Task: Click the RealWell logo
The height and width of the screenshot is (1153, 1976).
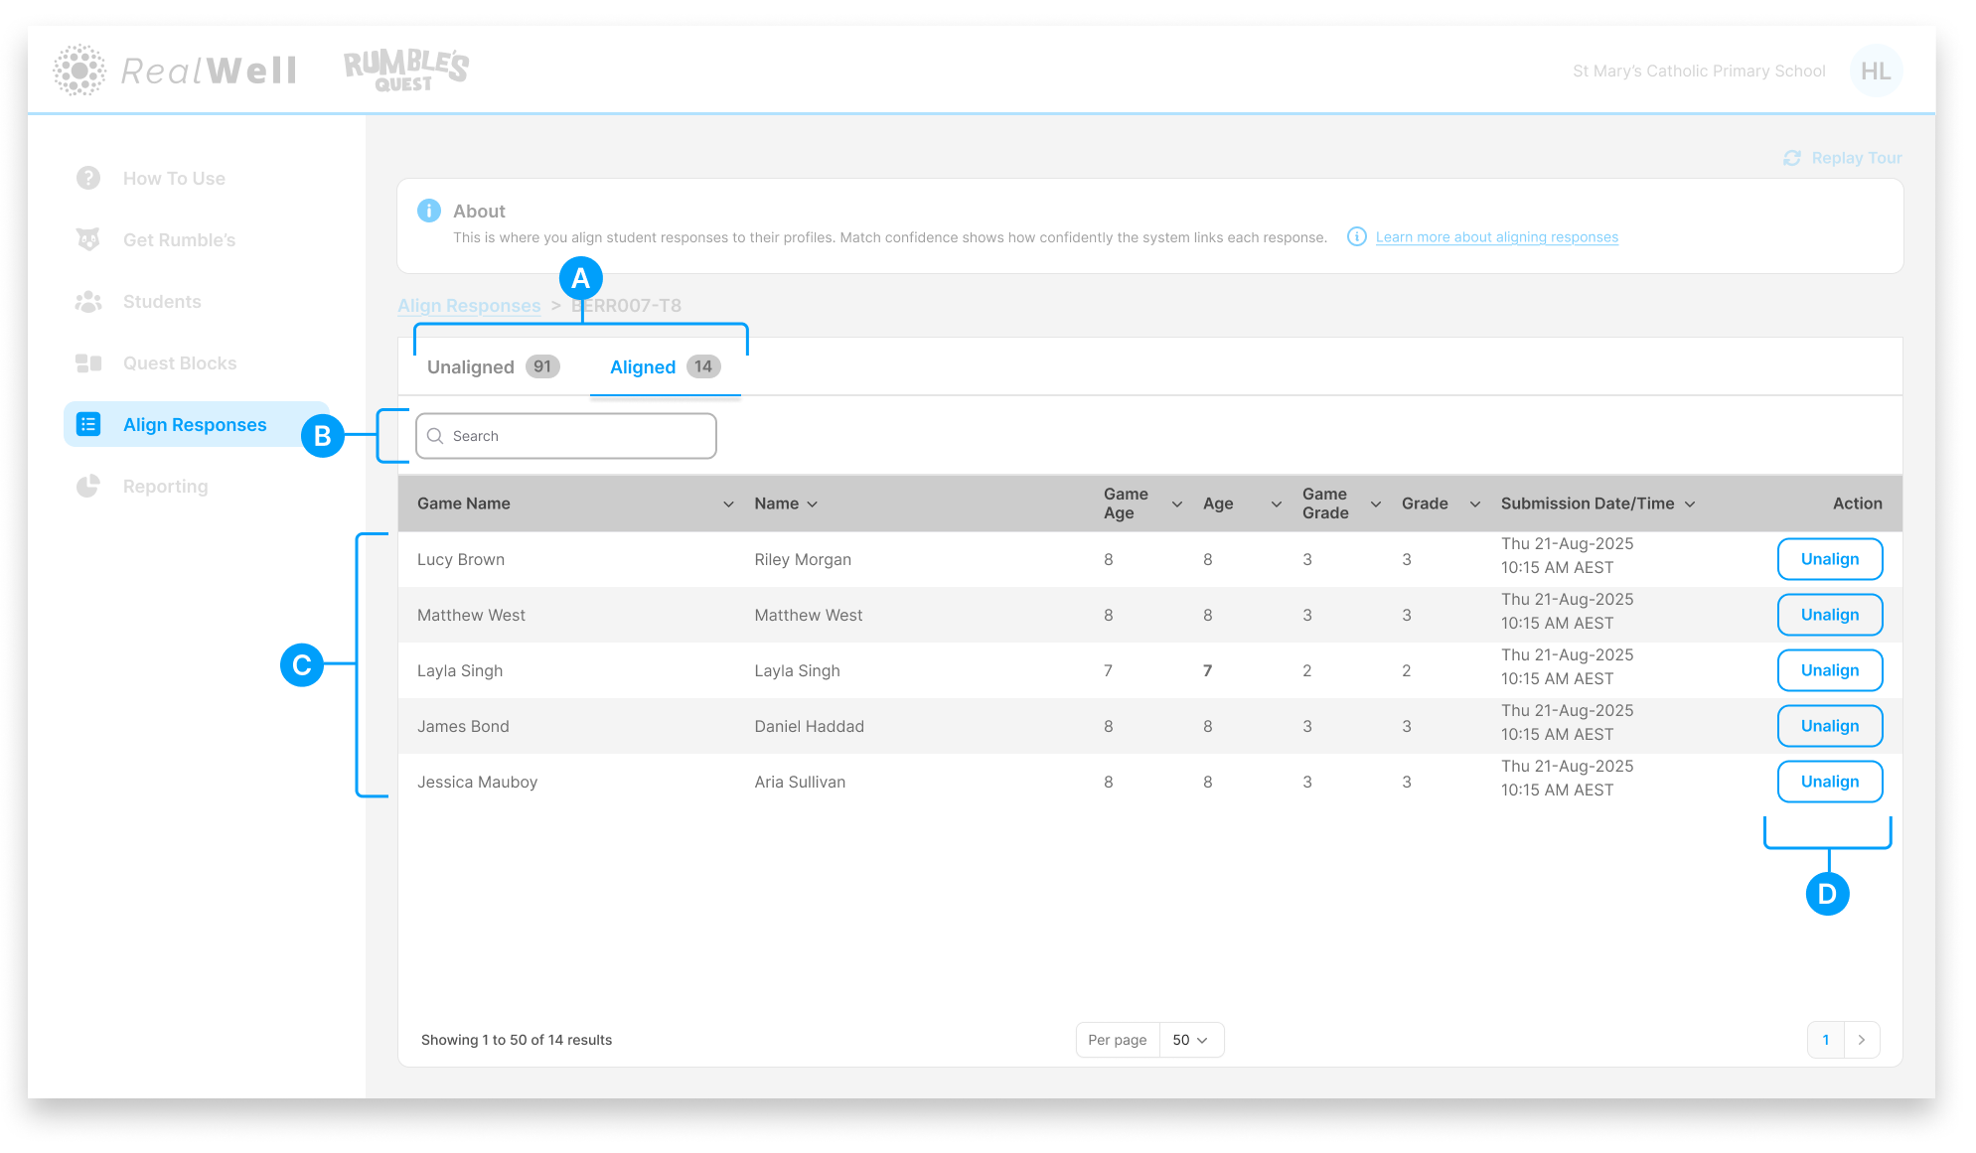Action: 175,70
